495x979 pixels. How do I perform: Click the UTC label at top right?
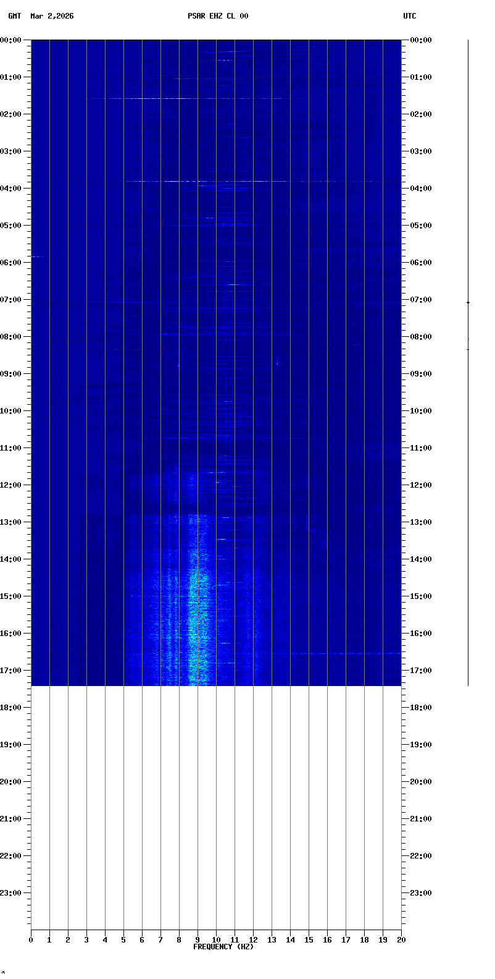coord(410,16)
